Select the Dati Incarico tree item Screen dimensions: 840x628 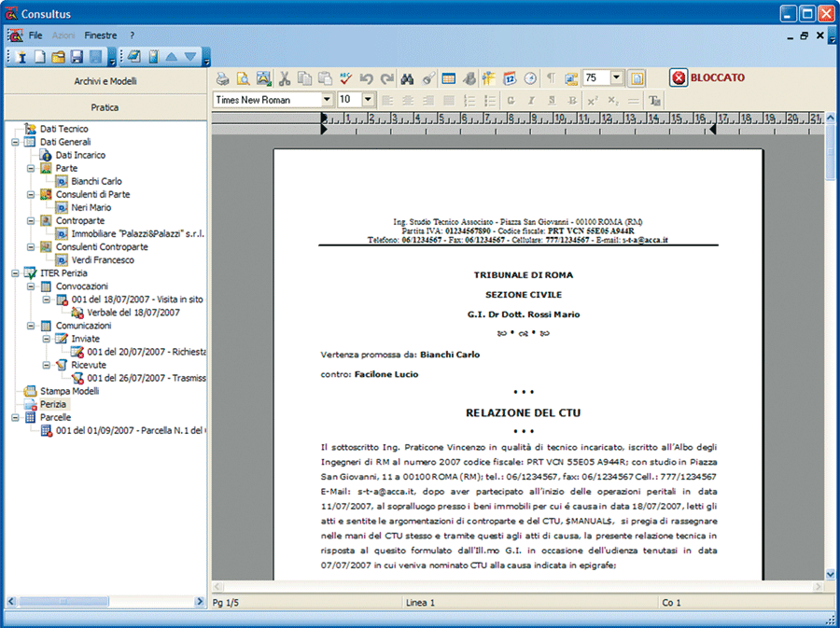[x=80, y=155]
